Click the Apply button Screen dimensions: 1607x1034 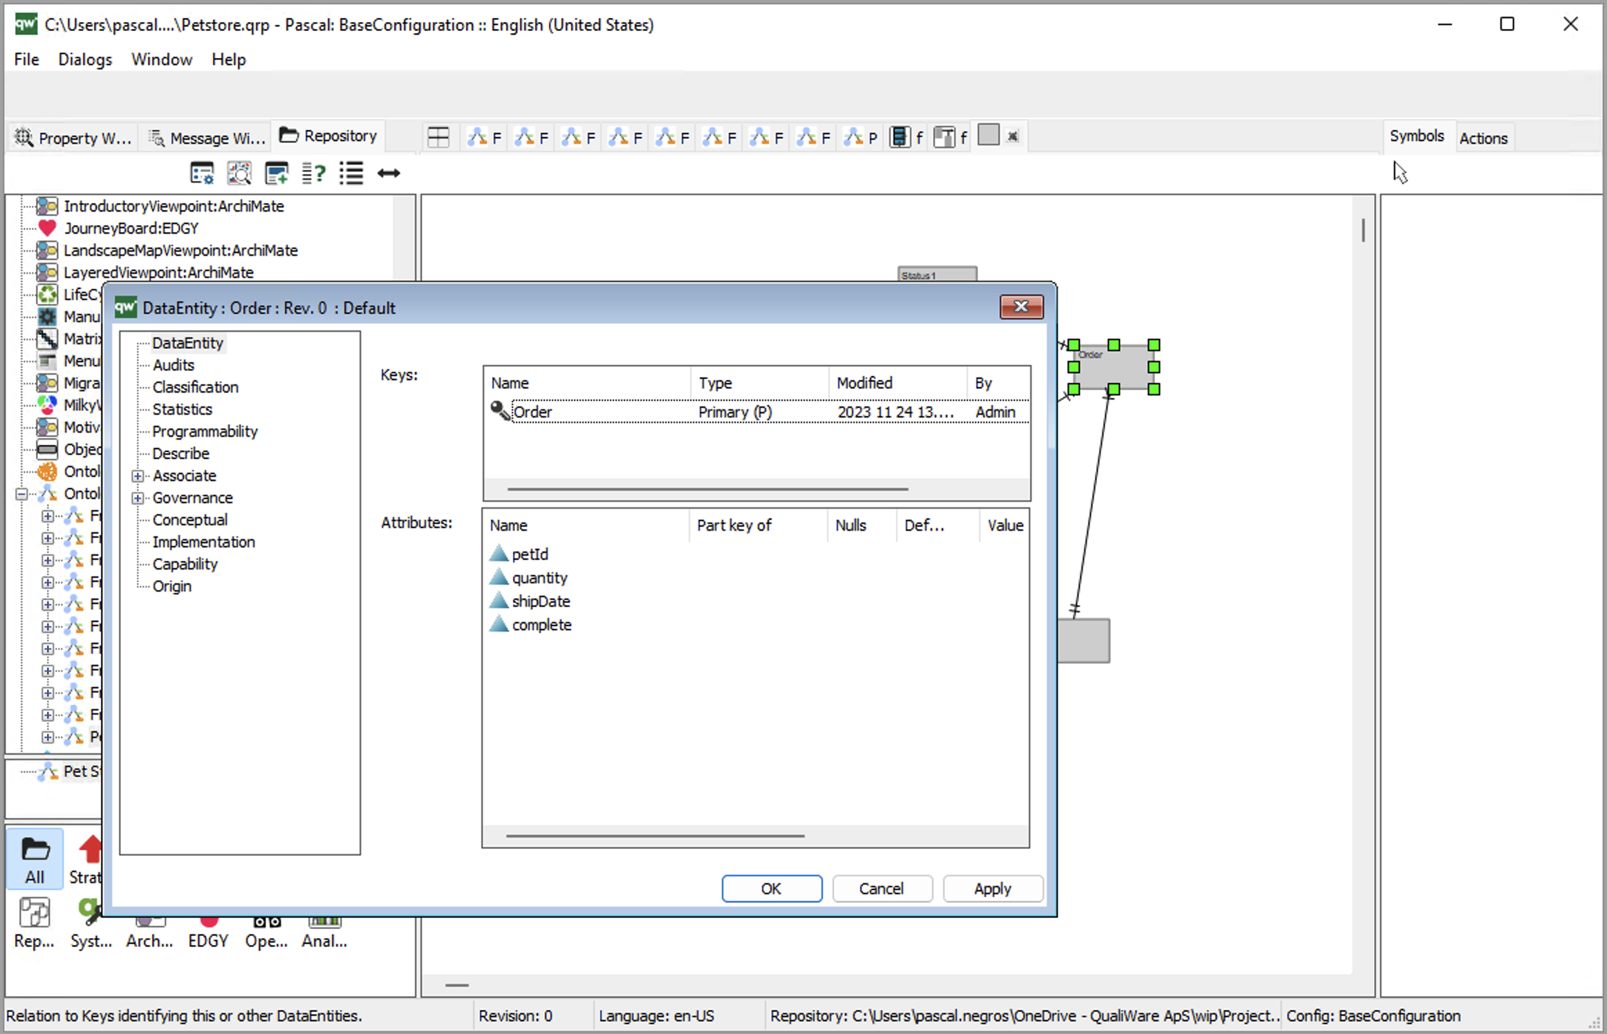(x=992, y=888)
